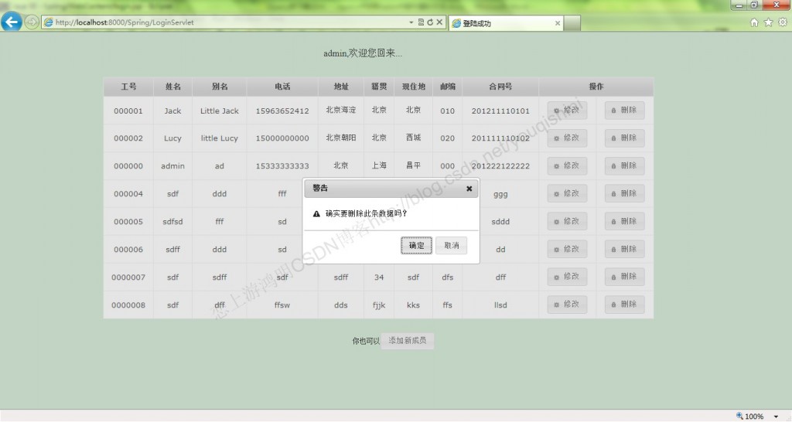Screen dimensions: 792x422
Task: Confirm deletion with the 确定 button
Action: [x=417, y=245]
